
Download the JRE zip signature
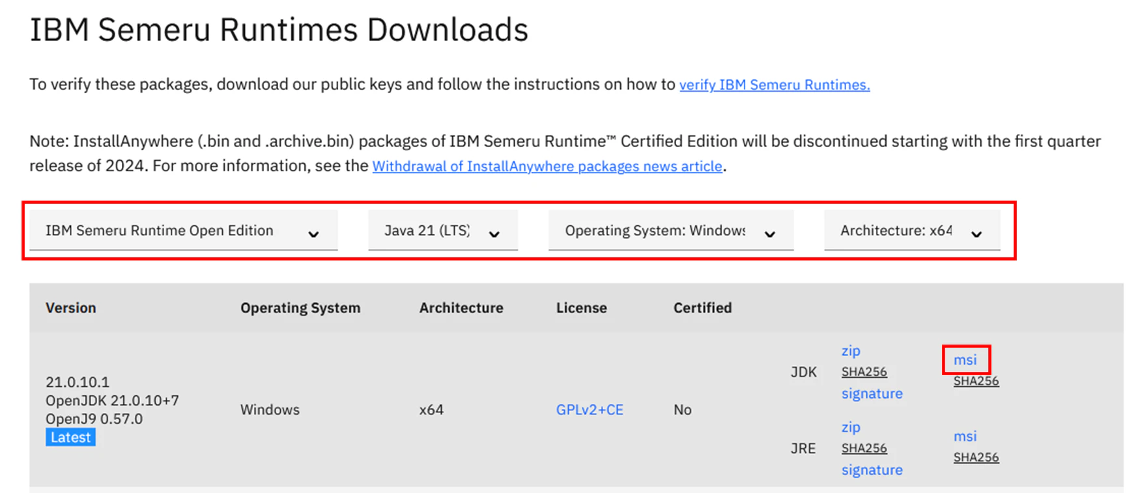872,470
